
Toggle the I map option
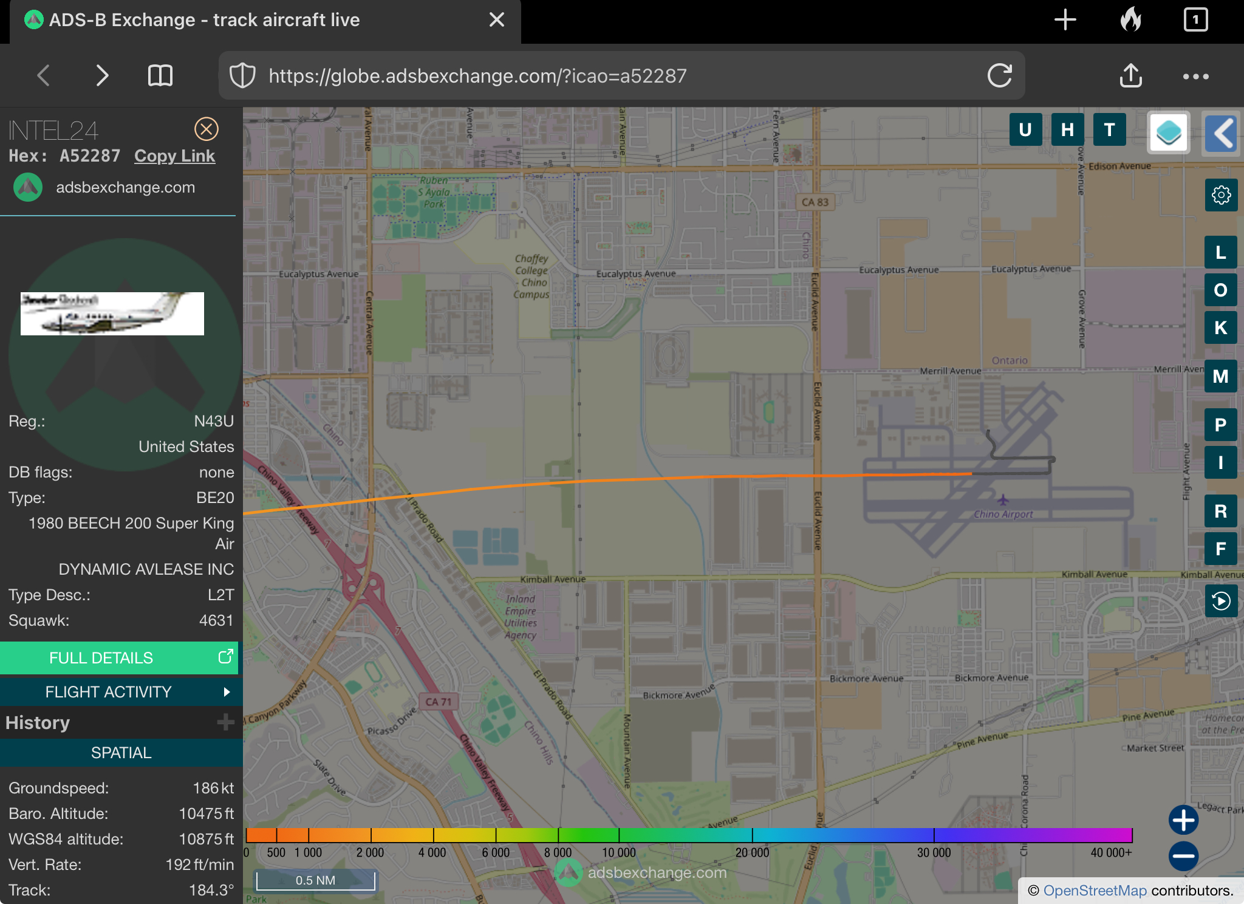1221,462
